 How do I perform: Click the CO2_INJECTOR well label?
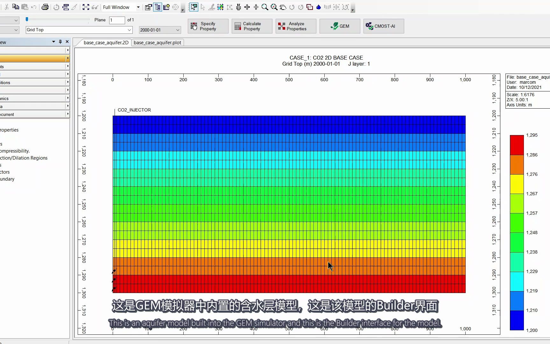[x=134, y=110]
